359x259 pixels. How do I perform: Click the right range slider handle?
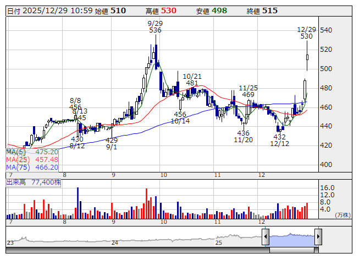click(318, 238)
